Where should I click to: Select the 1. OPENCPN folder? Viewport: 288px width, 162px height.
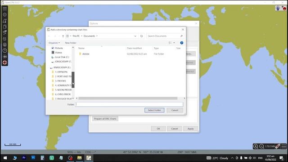pos(61,72)
